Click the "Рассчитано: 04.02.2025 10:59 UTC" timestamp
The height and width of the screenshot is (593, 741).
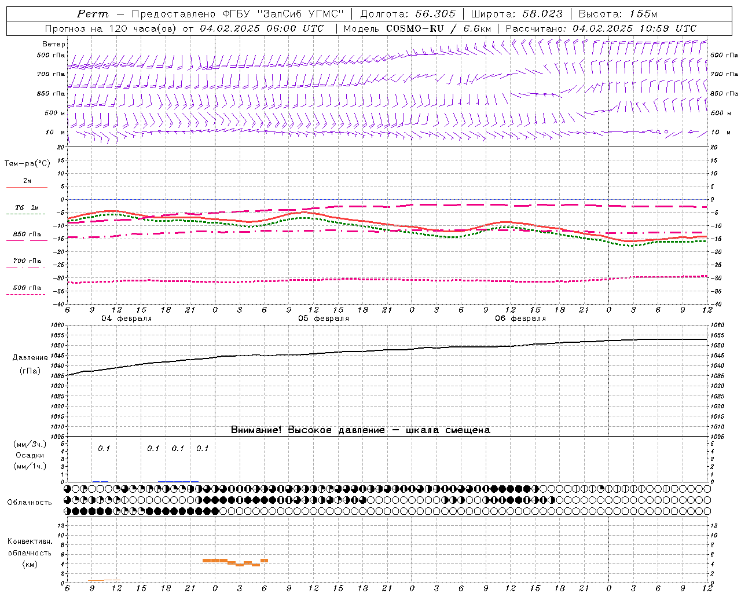(601, 28)
